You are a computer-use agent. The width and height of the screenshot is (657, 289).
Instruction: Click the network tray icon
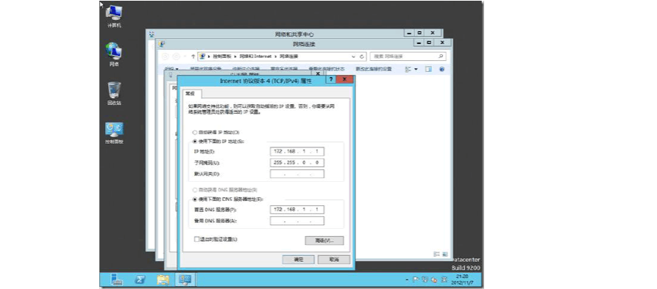coord(425,279)
